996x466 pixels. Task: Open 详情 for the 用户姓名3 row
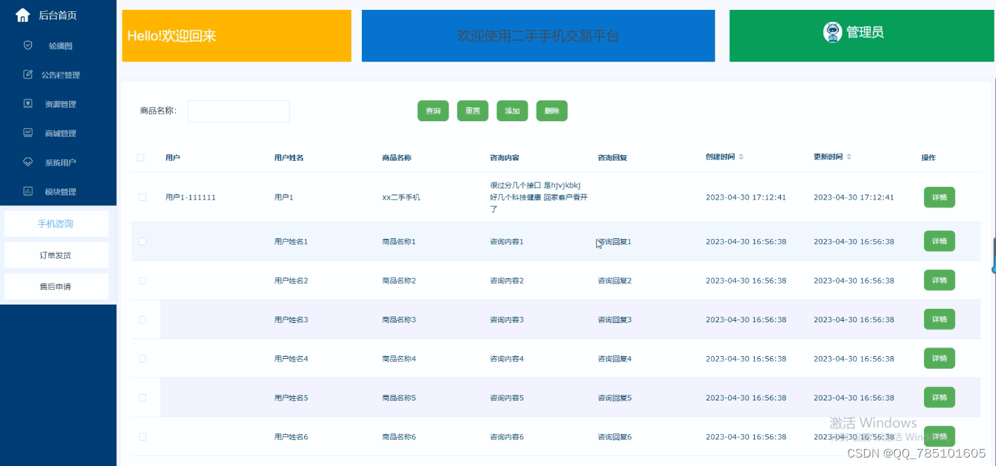(x=940, y=319)
